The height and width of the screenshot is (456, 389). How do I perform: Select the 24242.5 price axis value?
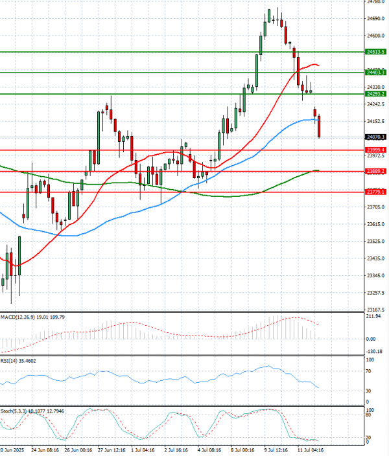(x=376, y=104)
